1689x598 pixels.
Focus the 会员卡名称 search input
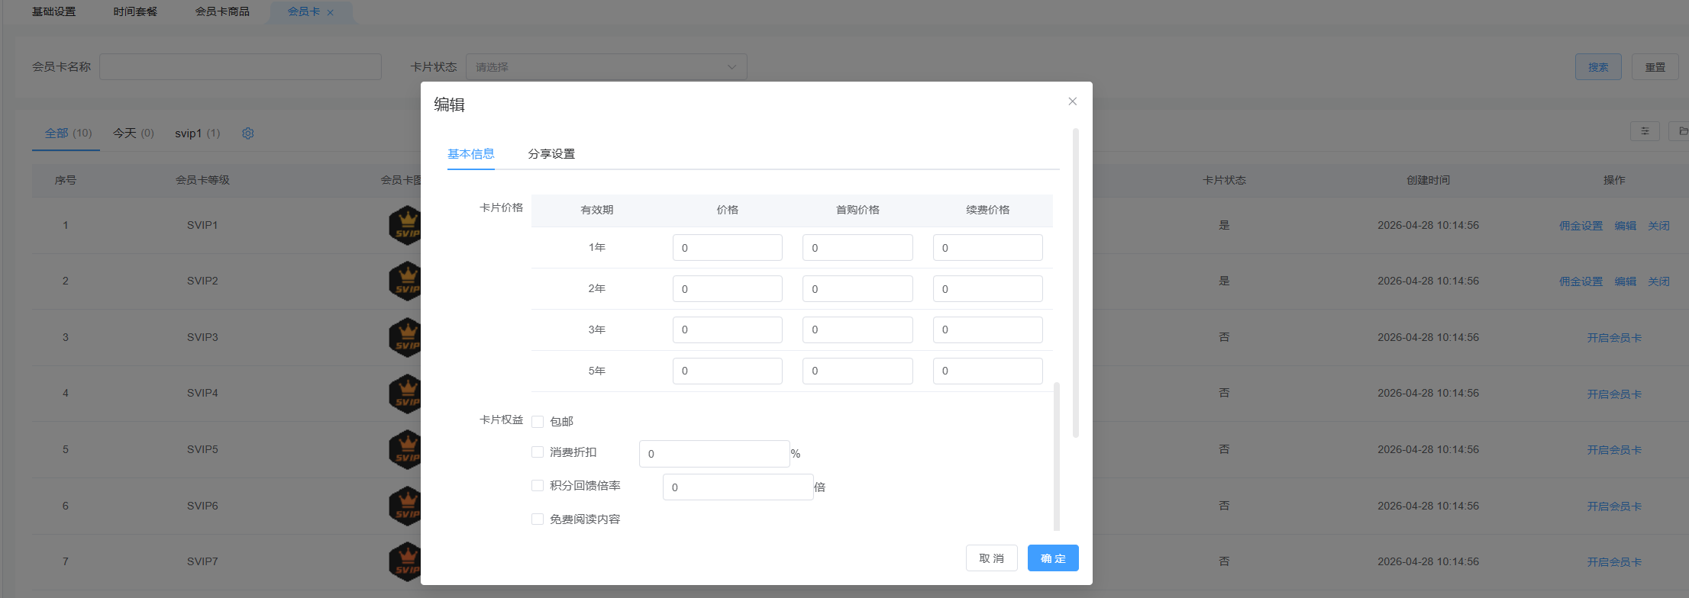coord(241,67)
